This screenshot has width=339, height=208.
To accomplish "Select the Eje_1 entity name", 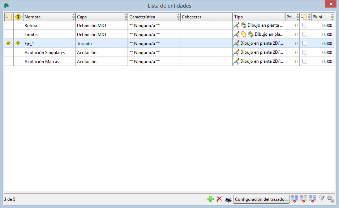I will coord(29,44).
